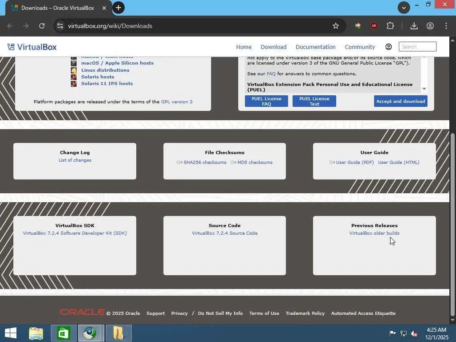Click the Solaris hosts icon
Image resolution: width=456 pixels, height=342 pixels.
coord(73,77)
